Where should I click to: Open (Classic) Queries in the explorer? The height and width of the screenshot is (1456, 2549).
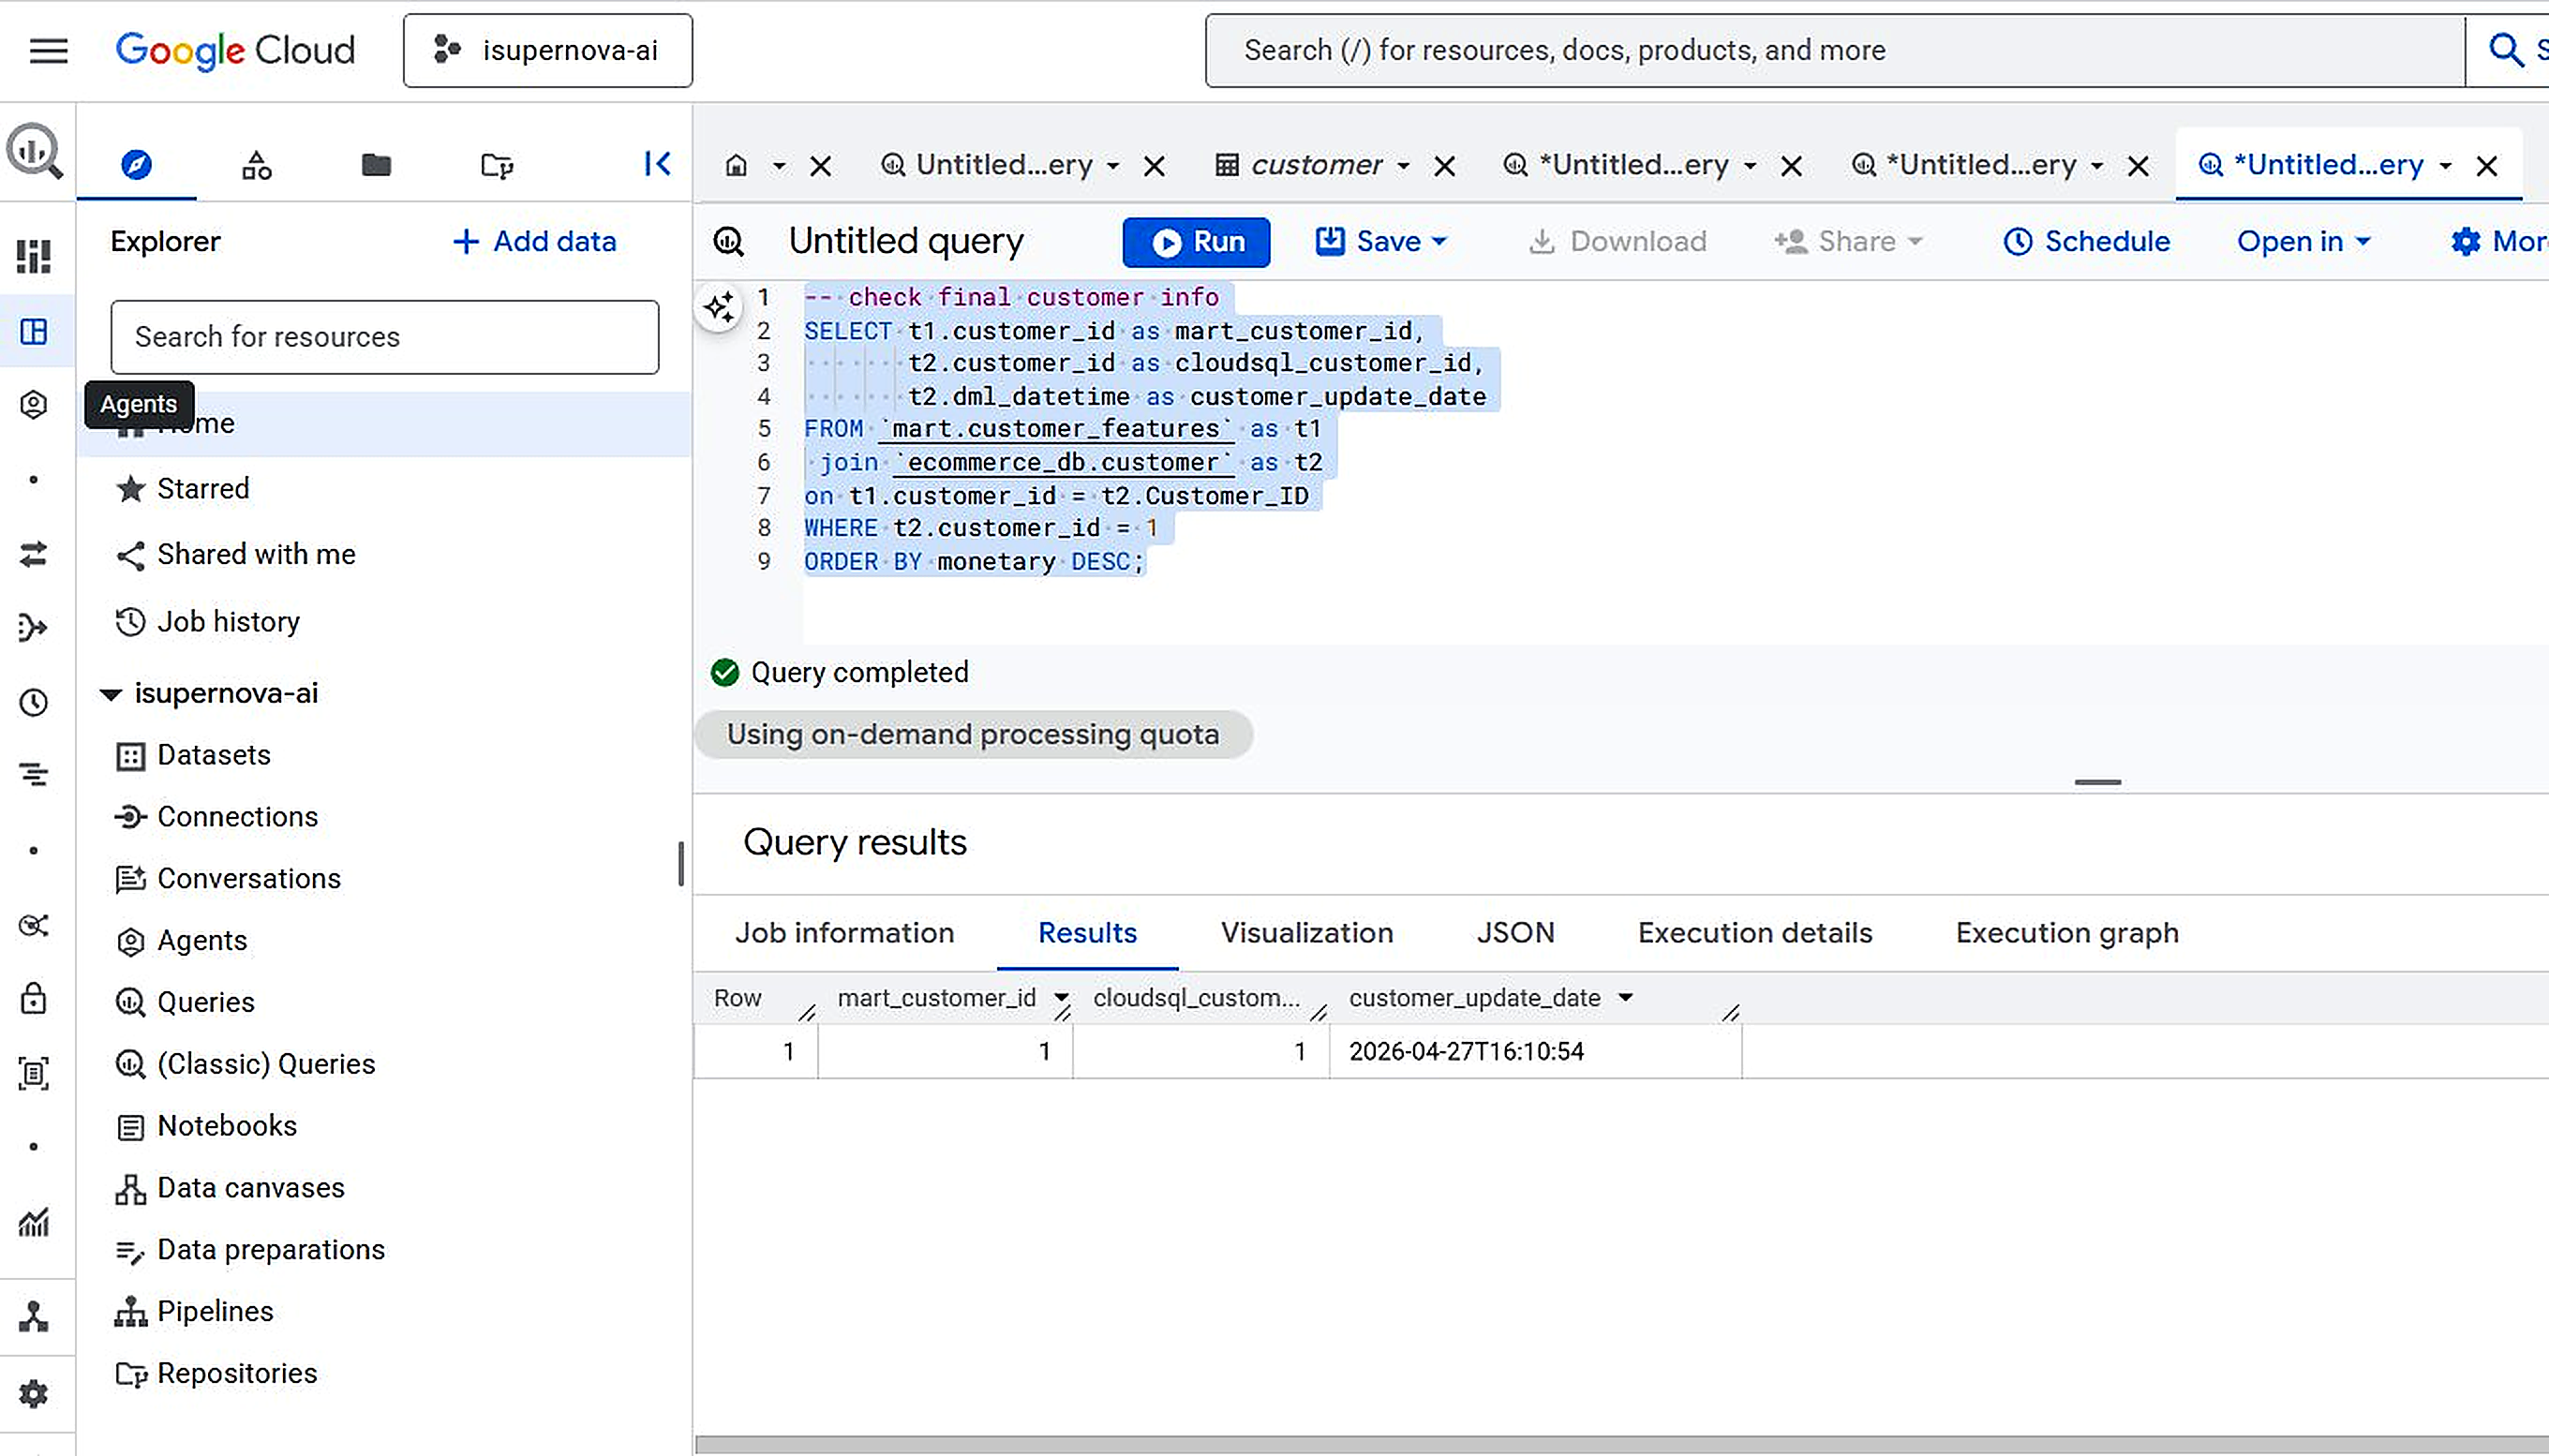(265, 1064)
